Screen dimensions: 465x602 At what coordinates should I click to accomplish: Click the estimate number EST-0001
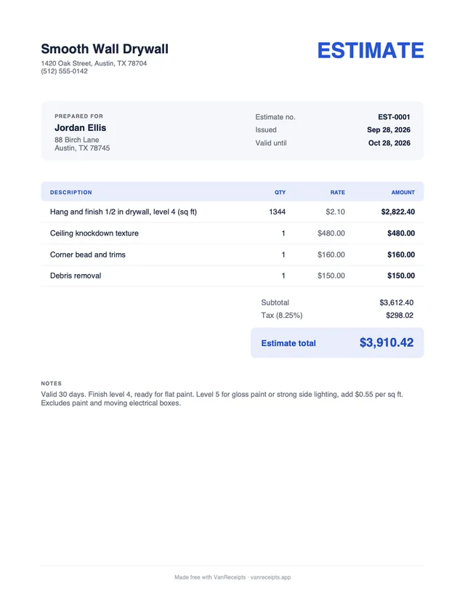pyautogui.click(x=394, y=117)
